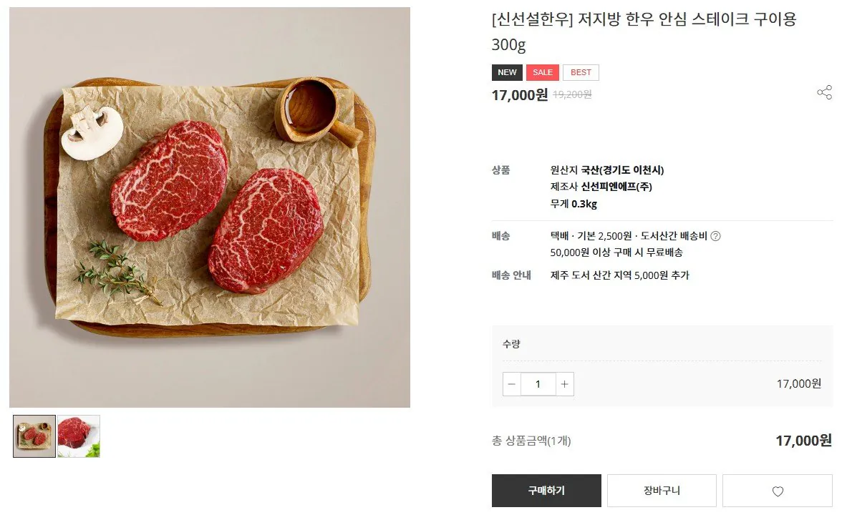Click the plus icon to increase quantity

pyautogui.click(x=564, y=384)
